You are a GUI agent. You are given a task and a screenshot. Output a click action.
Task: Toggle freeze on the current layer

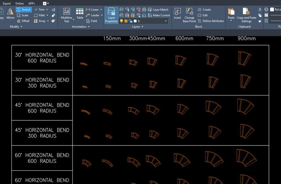pyautogui.click(x=126, y=21)
